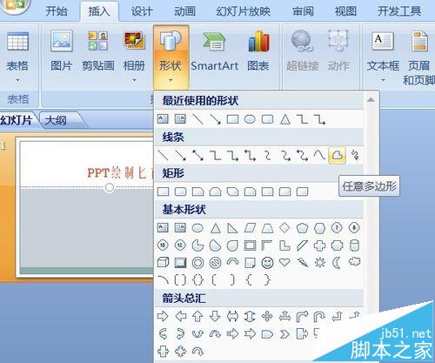The width and height of the screenshot is (435, 363).
Task: Open the 剪贴画 pane
Action: (98, 50)
